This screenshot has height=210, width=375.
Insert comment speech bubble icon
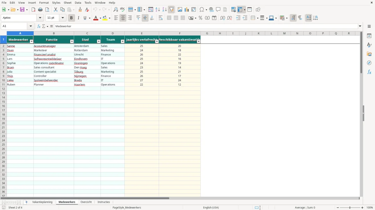coord(218,10)
